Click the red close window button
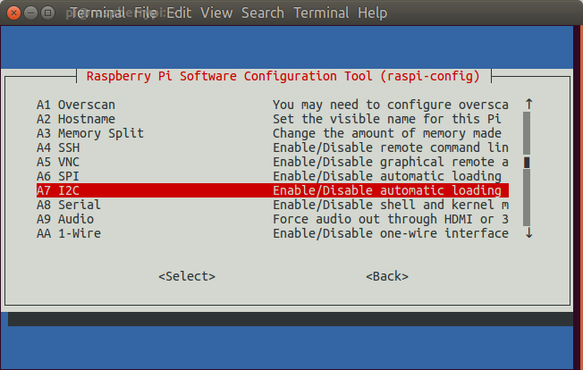The width and height of the screenshot is (583, 370). pos(13,13)
